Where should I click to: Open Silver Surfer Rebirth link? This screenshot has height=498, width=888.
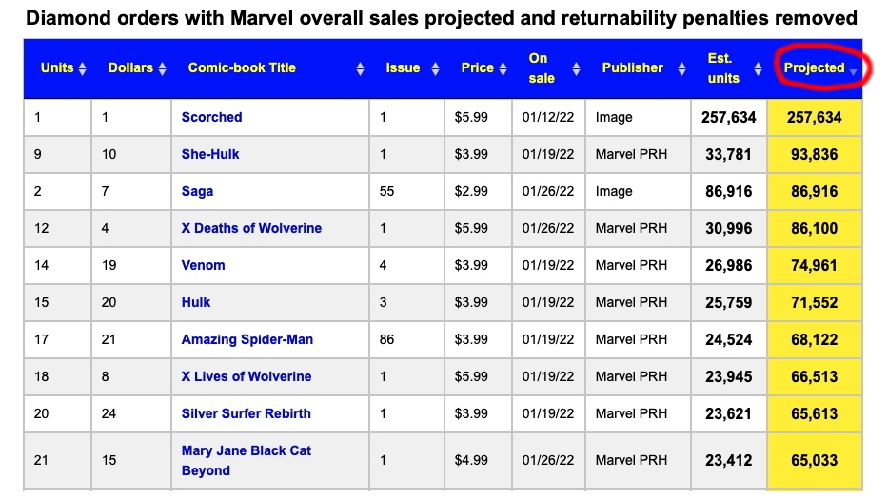coord(247,413)
